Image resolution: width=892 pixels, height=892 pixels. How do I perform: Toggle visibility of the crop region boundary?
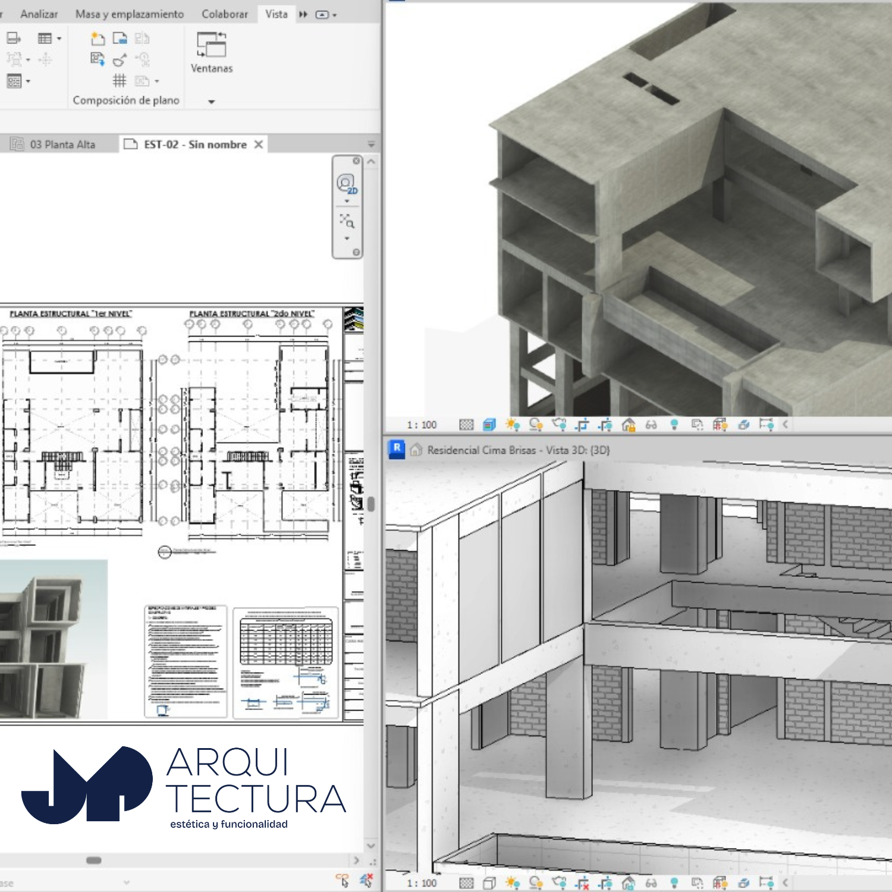tap(605, 425)
